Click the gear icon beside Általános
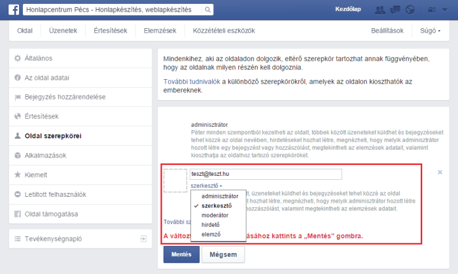458x274 pixels. tap(18, 58)
